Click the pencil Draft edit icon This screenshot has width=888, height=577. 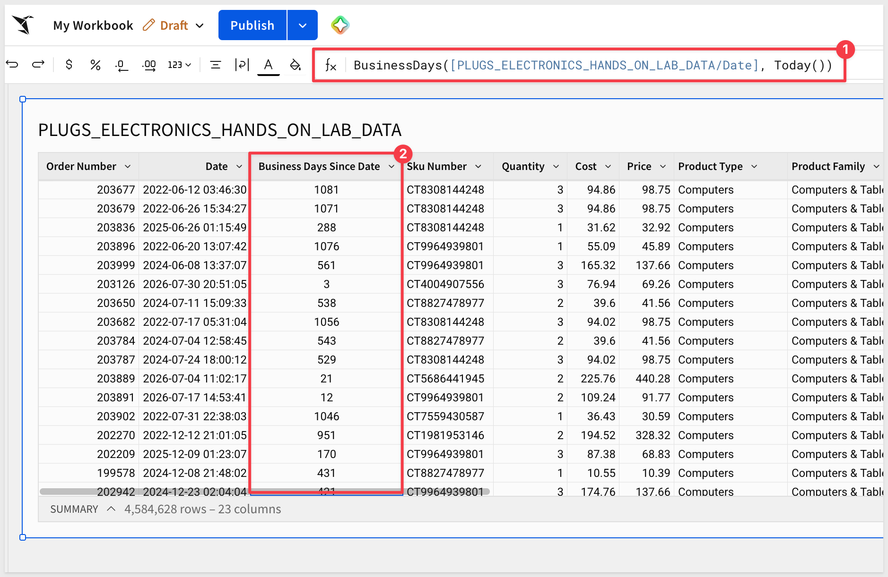click(x=149, y=25)
